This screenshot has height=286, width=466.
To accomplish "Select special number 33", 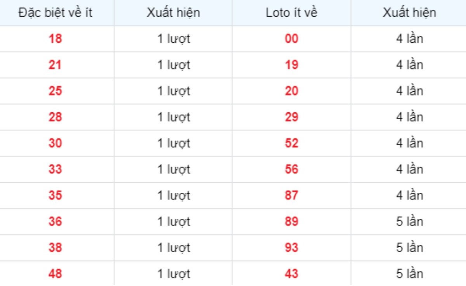I will point(55,169).
